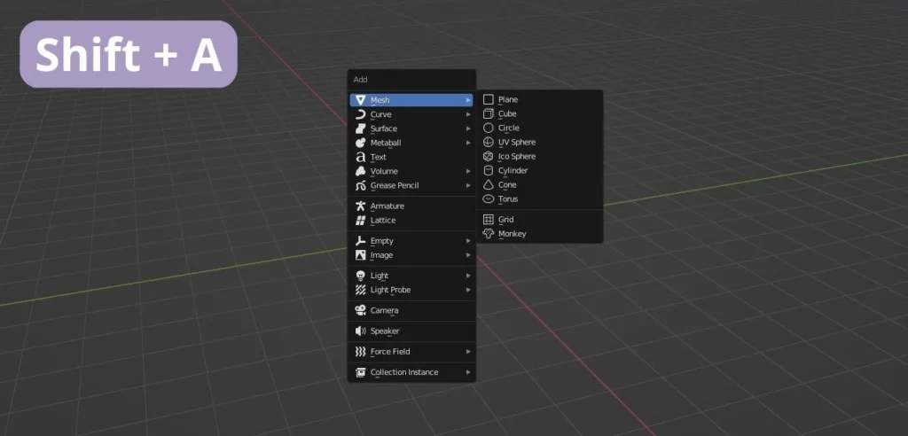
Task: Click the Grid icon in Mesh submenu
Action: pyautogui.click(x=489, y=220)
